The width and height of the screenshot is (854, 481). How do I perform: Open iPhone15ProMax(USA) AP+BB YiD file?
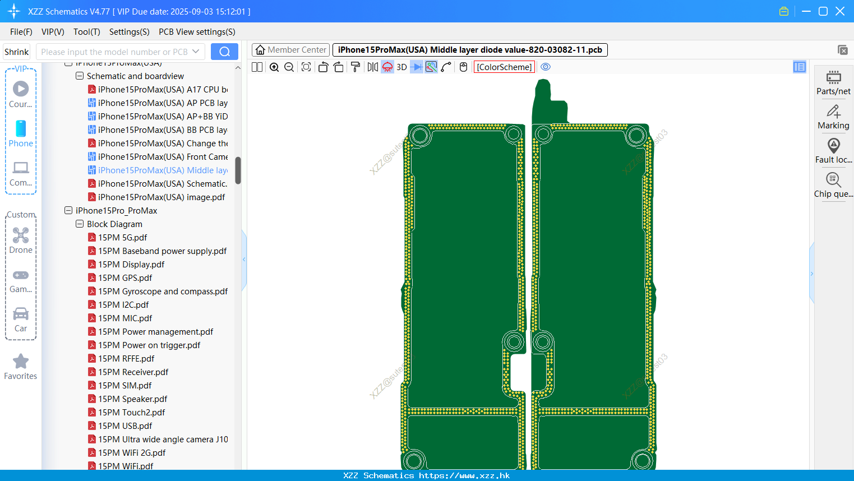point(158,116)
